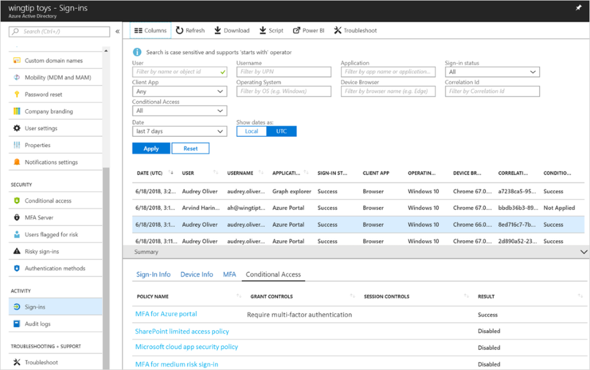Open Company branding settings
The width and height of the screenshot is (590, 370).
(x=56, y=112)
